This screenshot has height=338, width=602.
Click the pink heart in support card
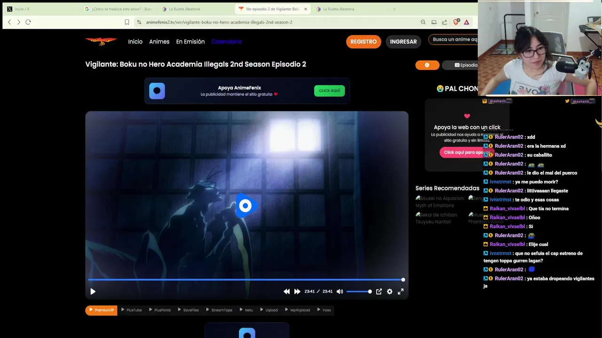pyautogui.click(x=467, y=116)
